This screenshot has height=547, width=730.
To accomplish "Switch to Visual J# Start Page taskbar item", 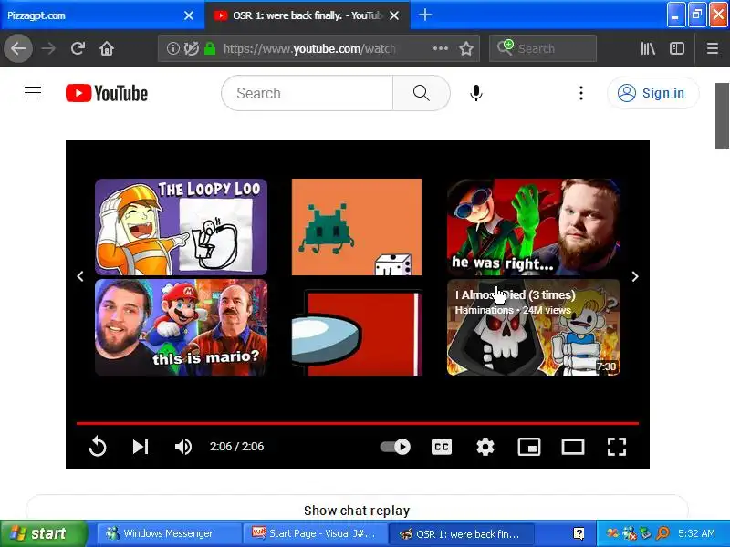I will click(315, 533).
